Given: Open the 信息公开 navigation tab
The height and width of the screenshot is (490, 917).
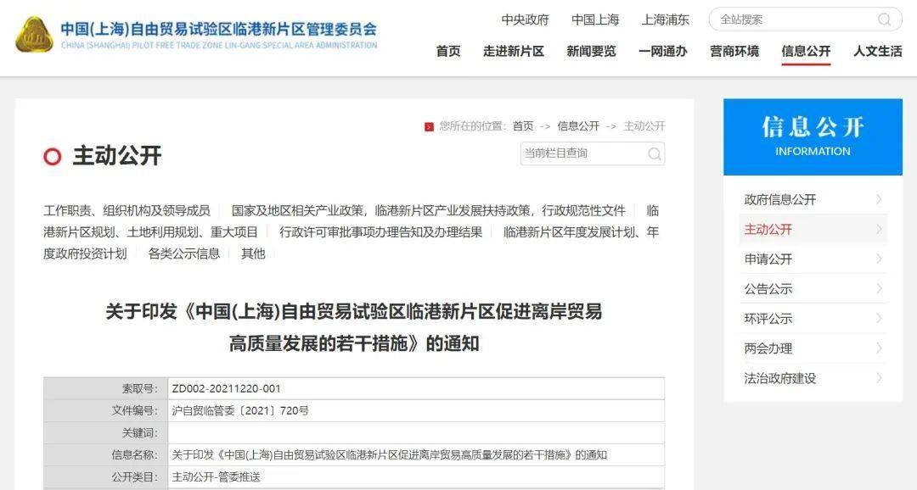Looking at the screenshot, I should click(x=806, y=52).
